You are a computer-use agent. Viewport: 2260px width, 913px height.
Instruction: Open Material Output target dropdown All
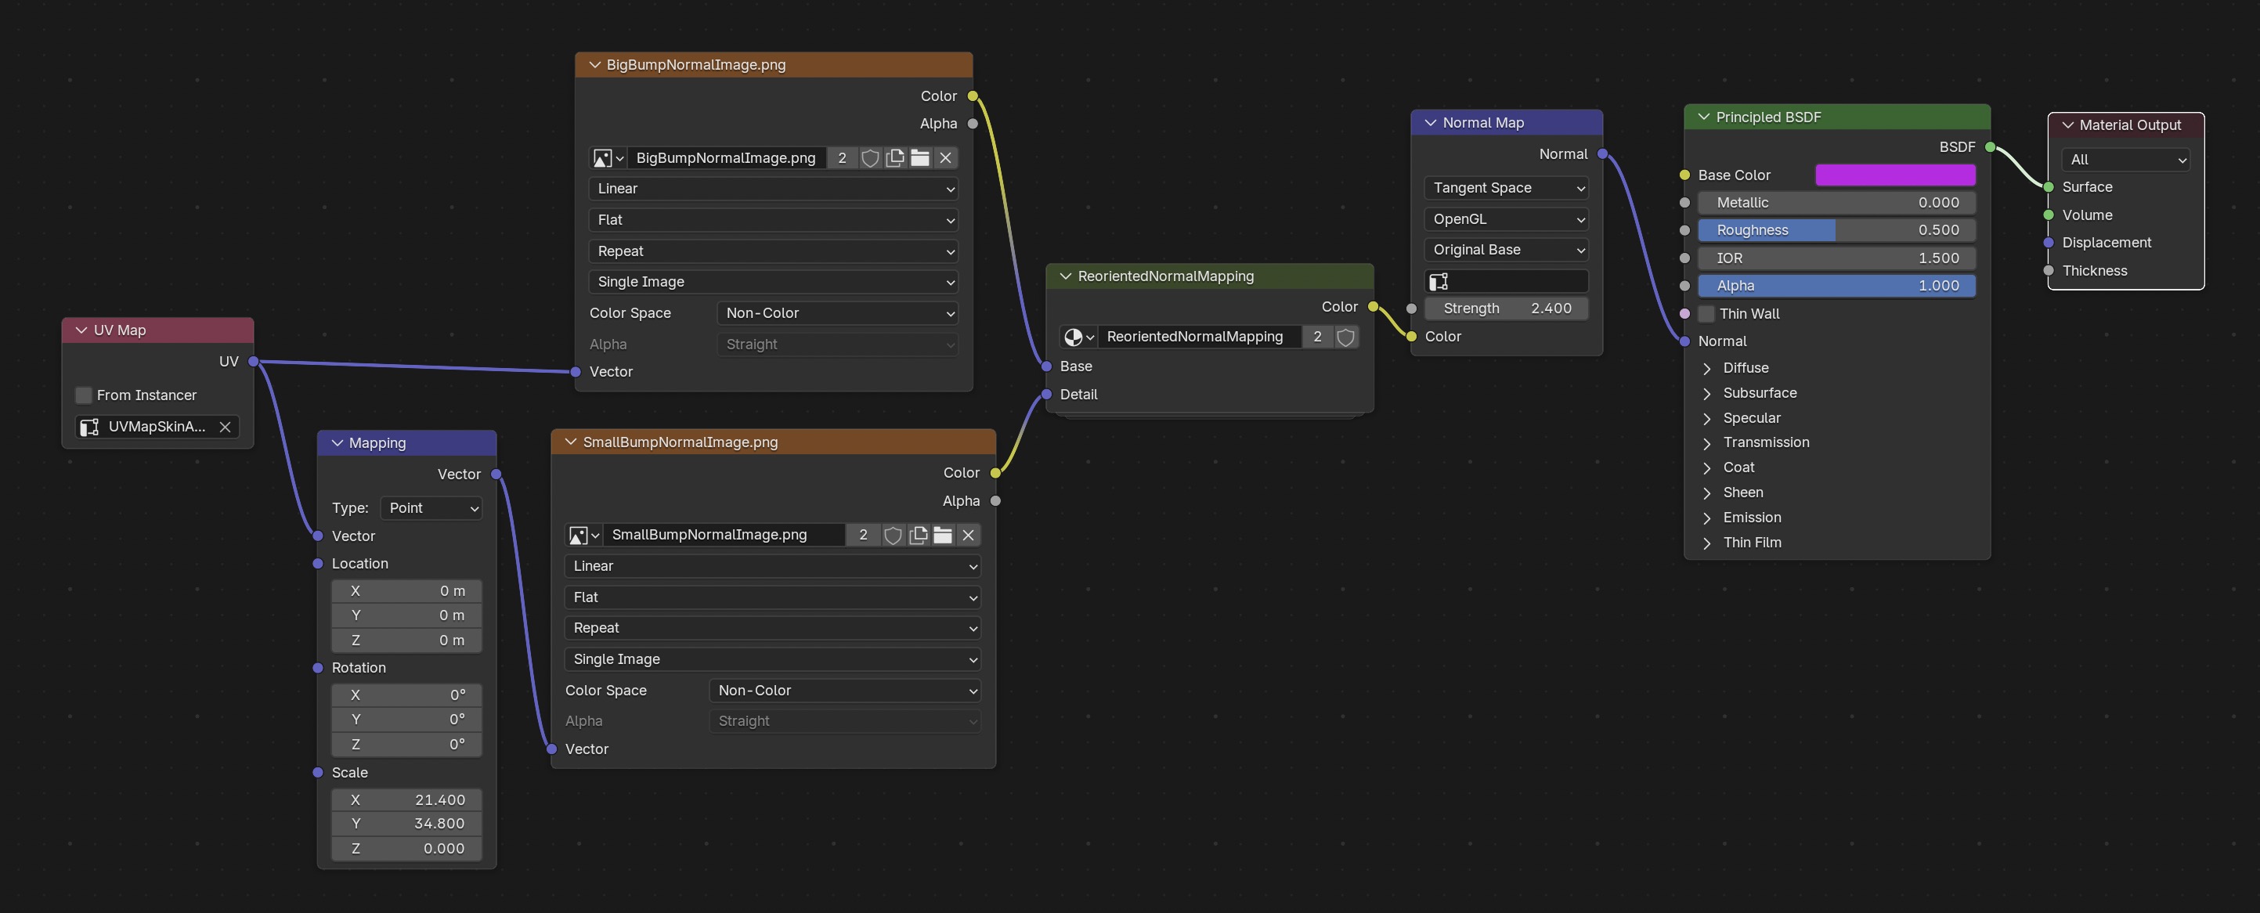(x=2125, y=160)
